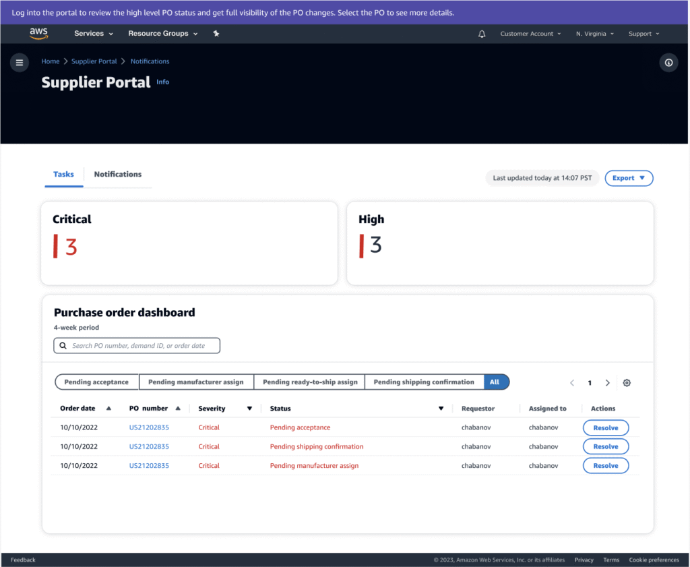The width and height of the screenshot is (690, 567).
Task: Click the pin favorites icon in navbar
Action: tap(216, 34)
